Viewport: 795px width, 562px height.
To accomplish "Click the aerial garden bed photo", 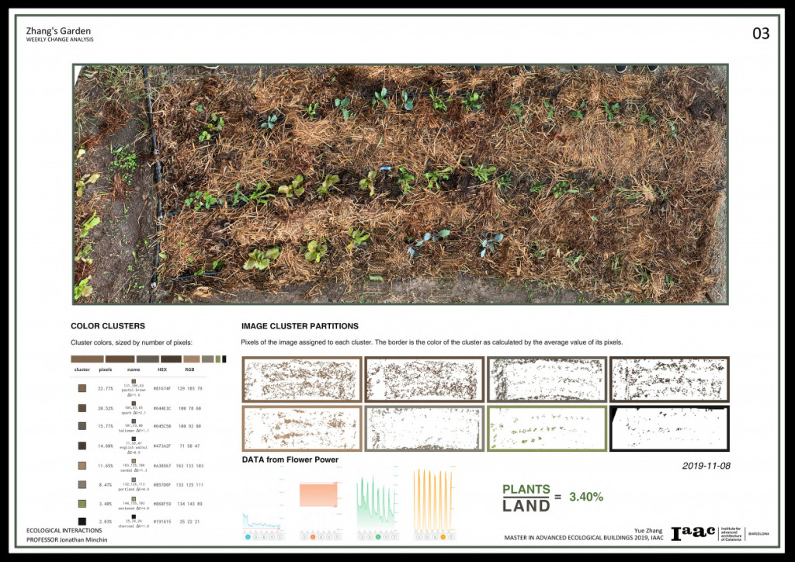I will (x=401, y=184).
